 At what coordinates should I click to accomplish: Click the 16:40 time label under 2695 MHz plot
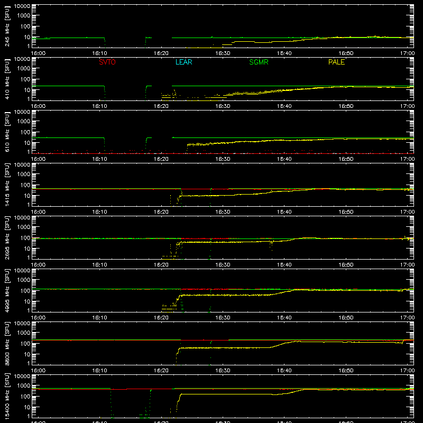tap(284, 265)
